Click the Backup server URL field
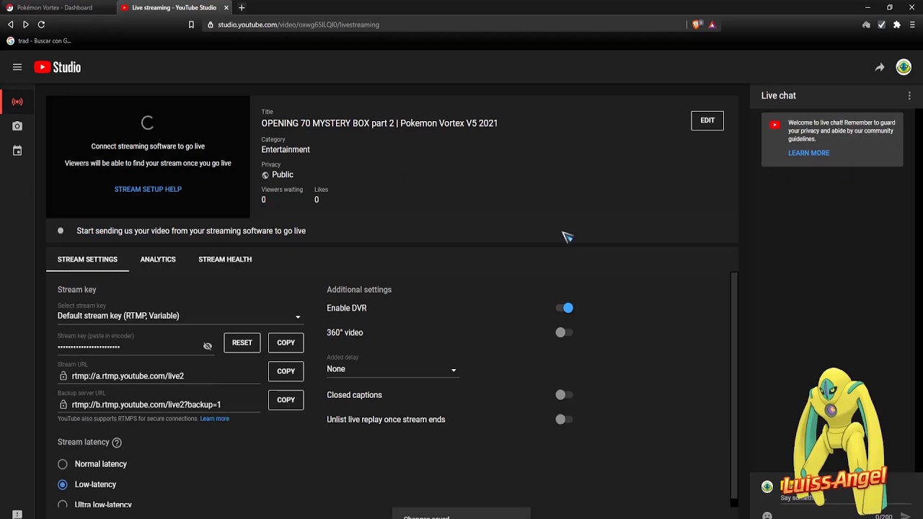 click(160, 405)
